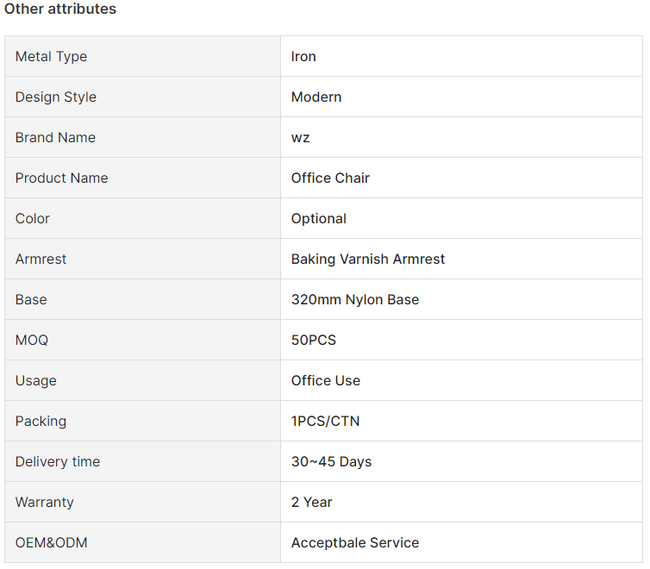Select the Brand Name label
The width and height of the screenshot is (650, 569).
coord(55,138)
